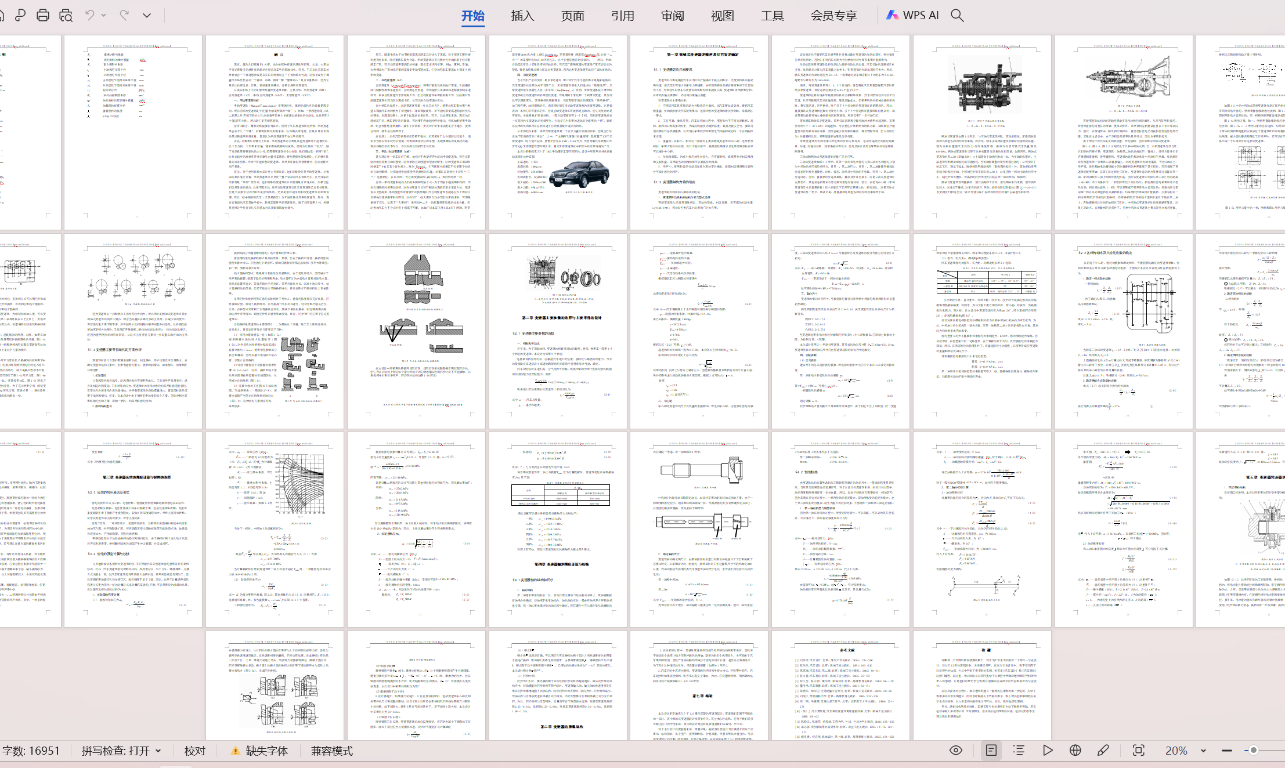Click the save-as cloud key icon
Viewport: 1285px width, 768px height.
coord(20,15)
